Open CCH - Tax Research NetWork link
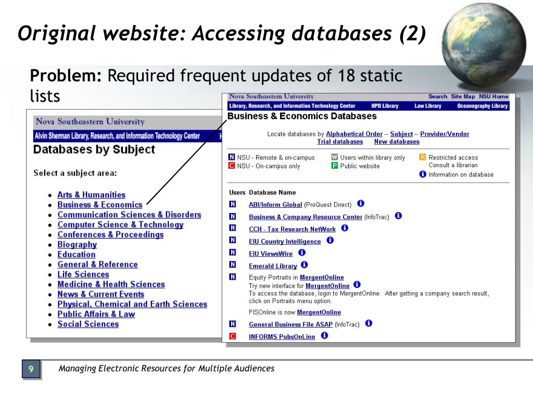Screen dimensions: 533x400 (293, 229)
